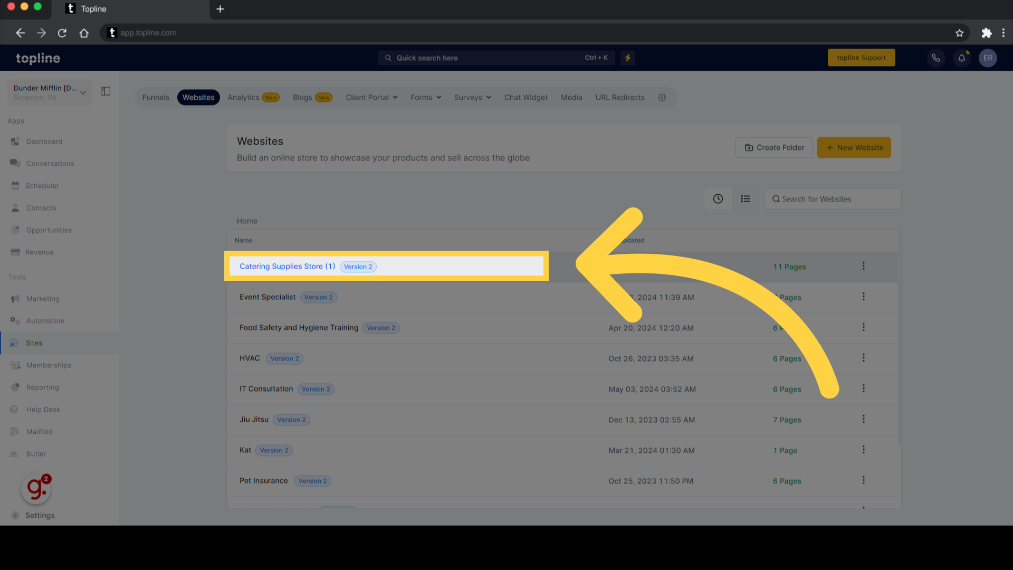Open the Blogs tab
The height and width of the screenshot is (570, 1013).
(x=312, y=98)
